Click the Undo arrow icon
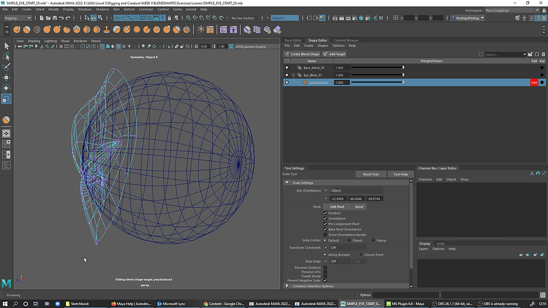The image size is (548, 308). (61, 18)
